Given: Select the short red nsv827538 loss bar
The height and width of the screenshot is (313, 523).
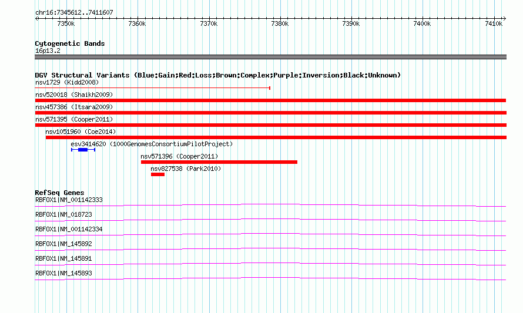Looking at the screenshot, I should coord(157,174).
